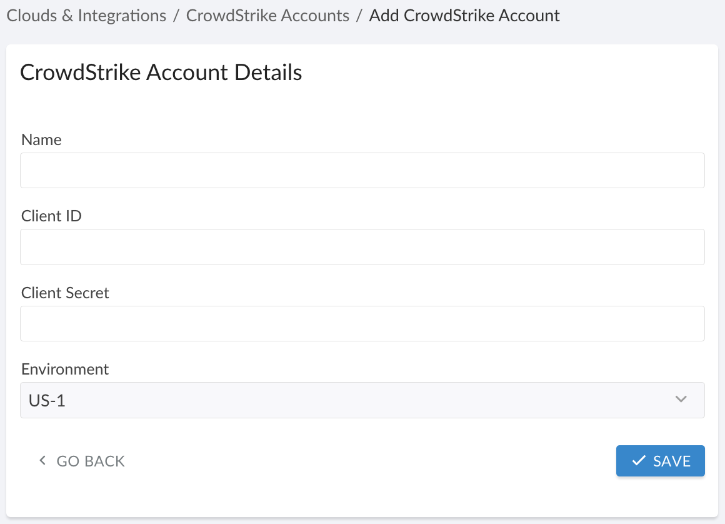
Task: Click the Environment field label
Action: coord(64,369)
